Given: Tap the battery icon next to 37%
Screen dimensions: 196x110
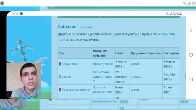Looking at the screenshot, I should [x=180, y=14].
